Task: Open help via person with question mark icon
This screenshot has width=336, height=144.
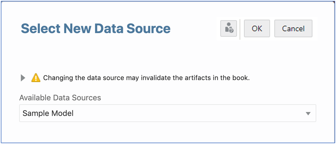Action: point(229,28)
